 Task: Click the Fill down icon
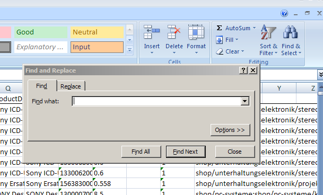tap(219, 40)
